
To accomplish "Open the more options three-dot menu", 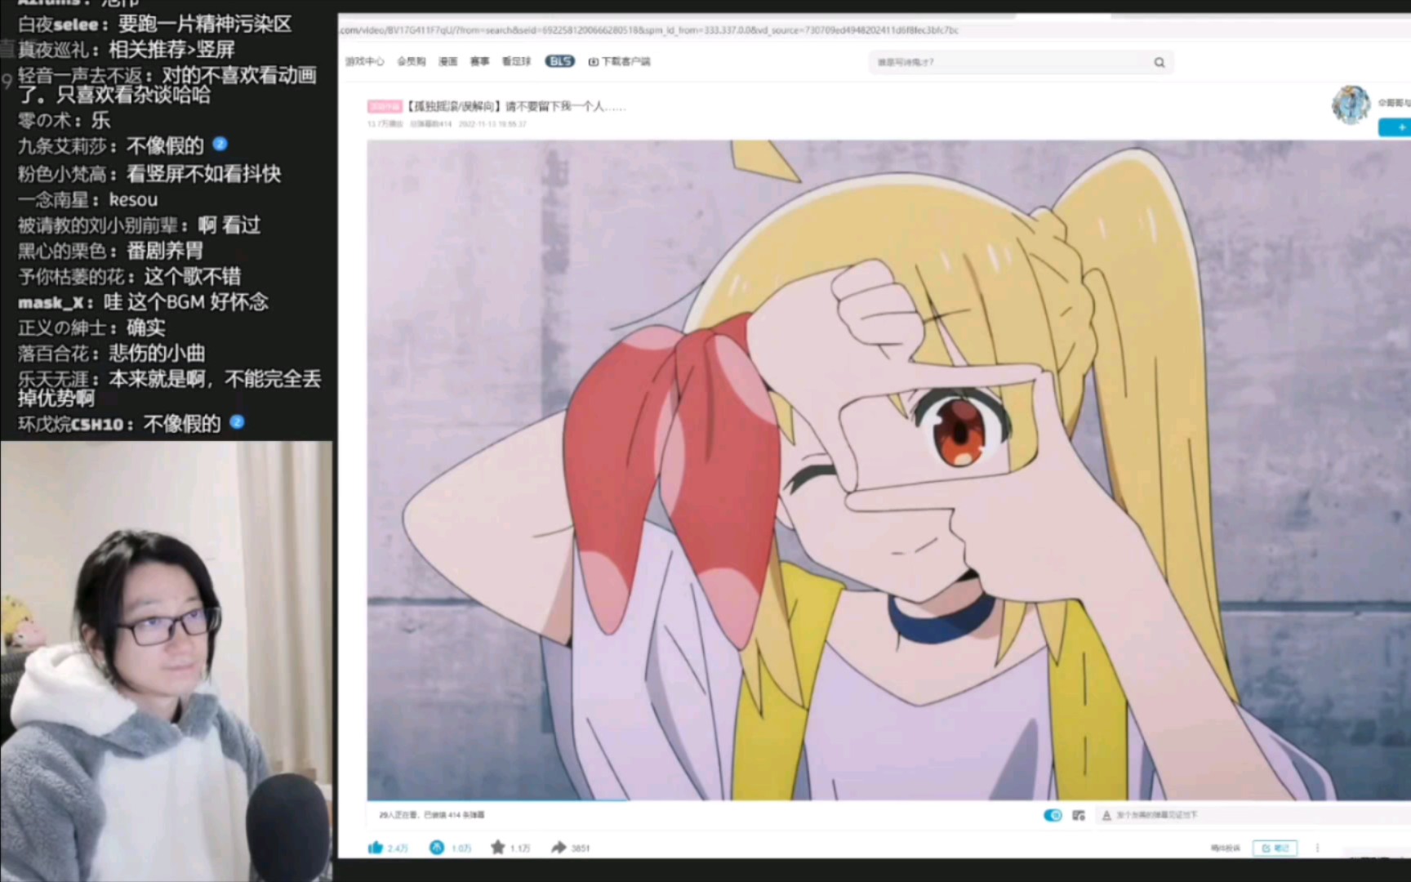I will [1317, 848].
